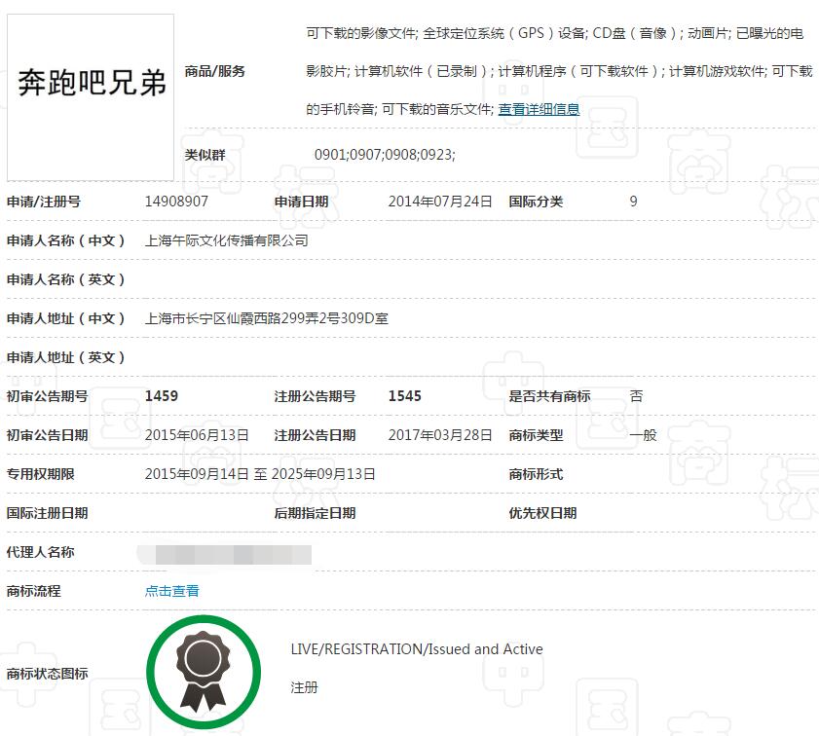Open 查看详细信息 for full goods list
This screenshot has height=736, width=819.
click(x=539, y=109)
